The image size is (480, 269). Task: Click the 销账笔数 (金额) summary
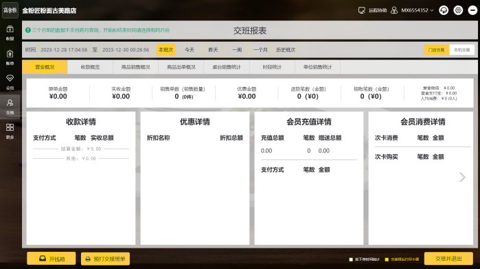[x=371, y=93]
